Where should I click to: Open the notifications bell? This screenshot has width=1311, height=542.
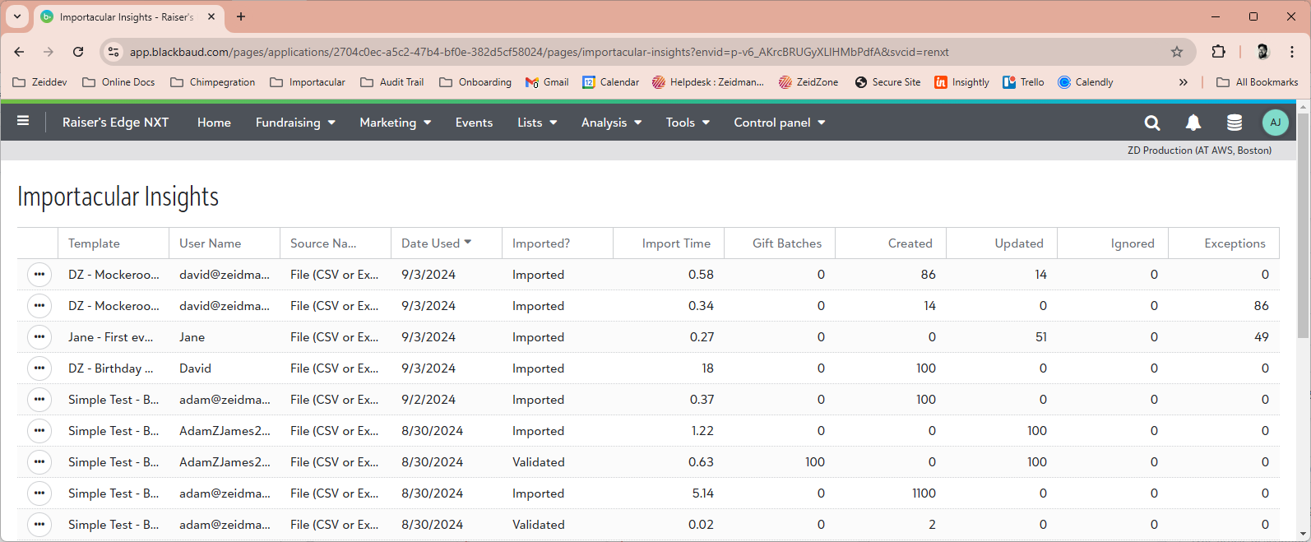pyautogui.click(x=1193, y=123)
